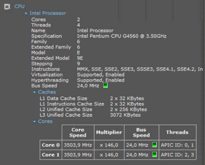This screenshot has height=165, width=205.
Task: Select L2 cache value 2 x 256 KBytes
Action: coord(128,110)
